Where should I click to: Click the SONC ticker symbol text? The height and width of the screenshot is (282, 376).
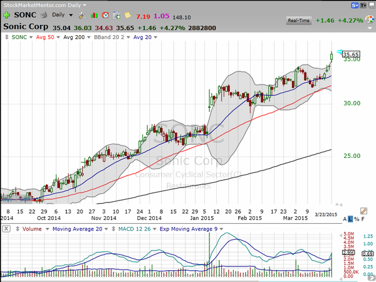(x=25, y=15)
